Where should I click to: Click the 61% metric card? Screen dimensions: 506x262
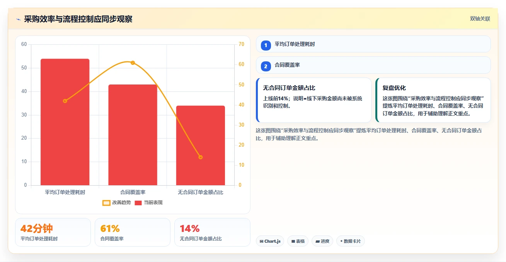pyautogui.click(x=133, y=232)
